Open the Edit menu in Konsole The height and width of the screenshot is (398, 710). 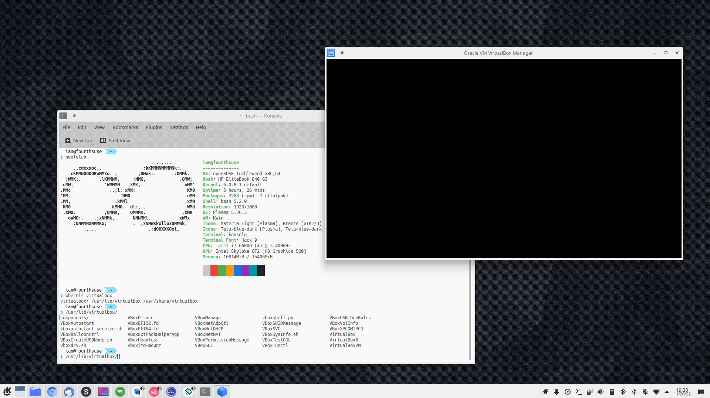[x=82, y=127]
